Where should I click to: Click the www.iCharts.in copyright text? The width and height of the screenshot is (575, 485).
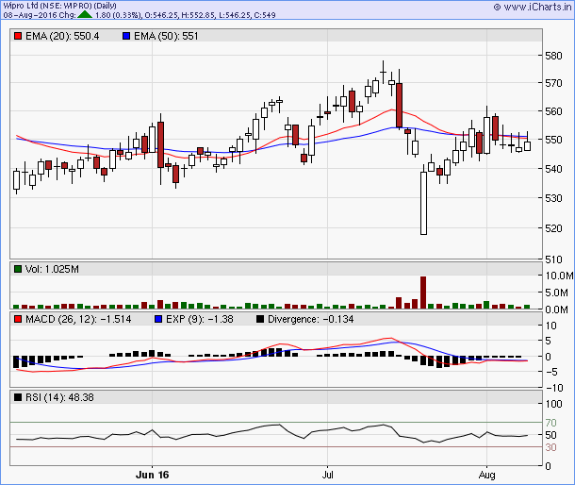pyautogui.click(x=533, y=7)
